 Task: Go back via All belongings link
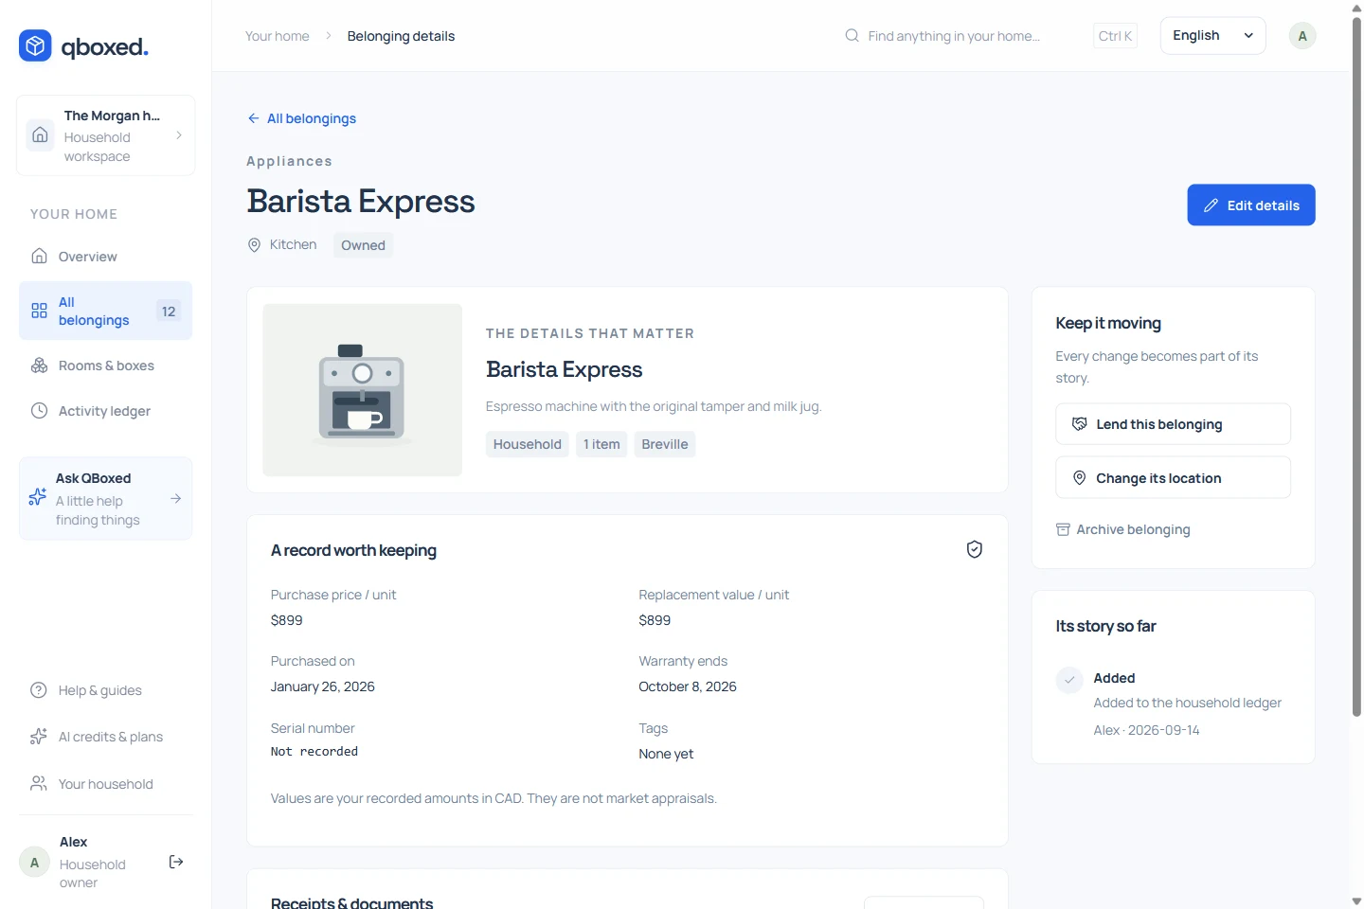coord(302,118)
